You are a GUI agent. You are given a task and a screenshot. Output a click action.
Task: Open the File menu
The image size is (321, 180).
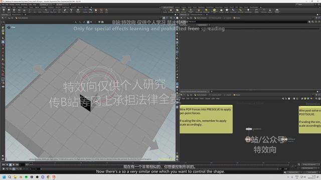point(3,4)
